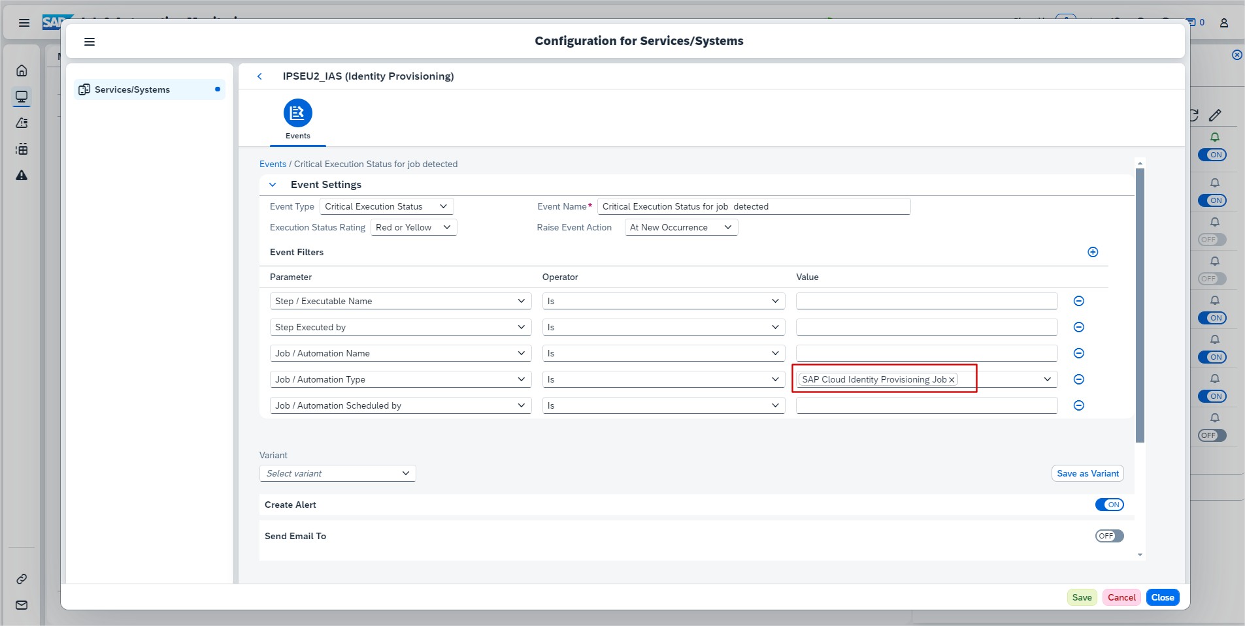This screenshot has height=626, width=1245.
Task: Go back using the left chevron arrow
Action: [259, 76]
